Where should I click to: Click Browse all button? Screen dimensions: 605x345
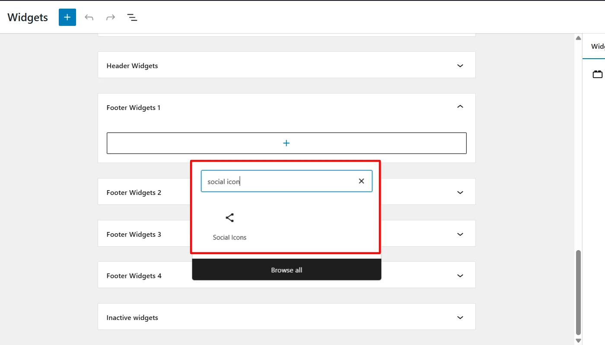click(x=287, y=270)
